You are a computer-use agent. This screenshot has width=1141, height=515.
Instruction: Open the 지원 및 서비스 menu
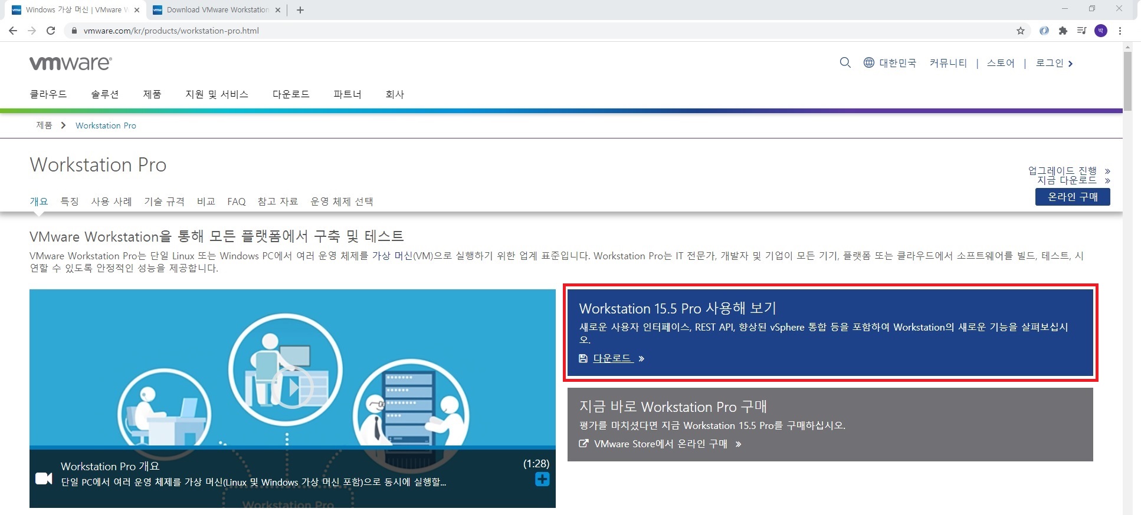click(x=217, y=94)
